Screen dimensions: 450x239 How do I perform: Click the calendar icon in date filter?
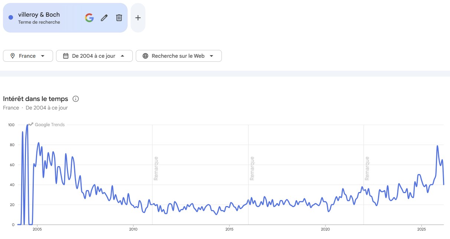[66, 56]
